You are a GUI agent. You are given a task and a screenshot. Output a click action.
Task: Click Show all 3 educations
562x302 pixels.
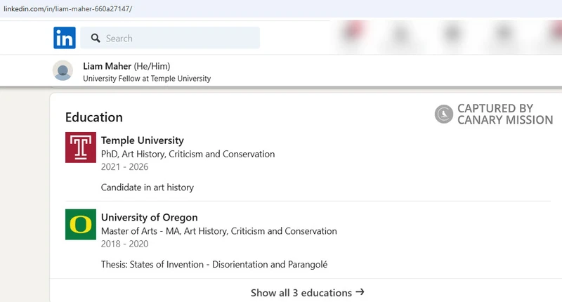[308, 293]
